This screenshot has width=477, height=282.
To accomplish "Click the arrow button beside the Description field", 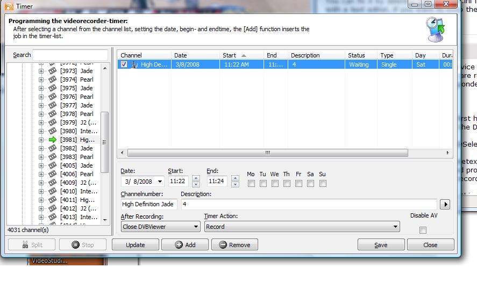I will (445, 204).
